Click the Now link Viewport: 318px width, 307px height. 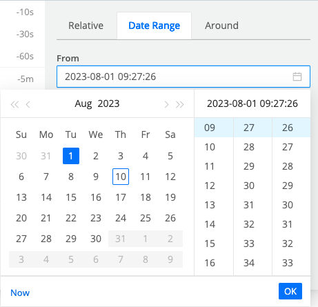(x=20, y=293)
